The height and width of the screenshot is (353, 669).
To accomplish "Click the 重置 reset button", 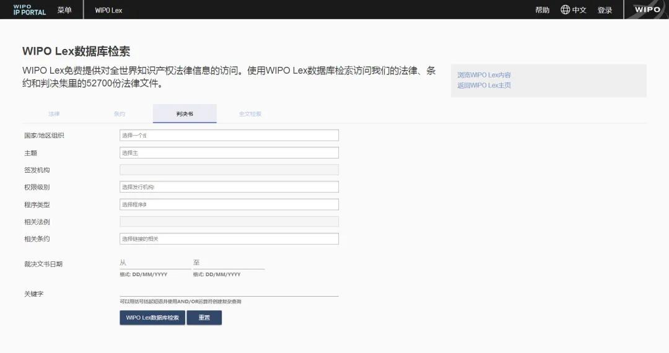I will point(204,318).
